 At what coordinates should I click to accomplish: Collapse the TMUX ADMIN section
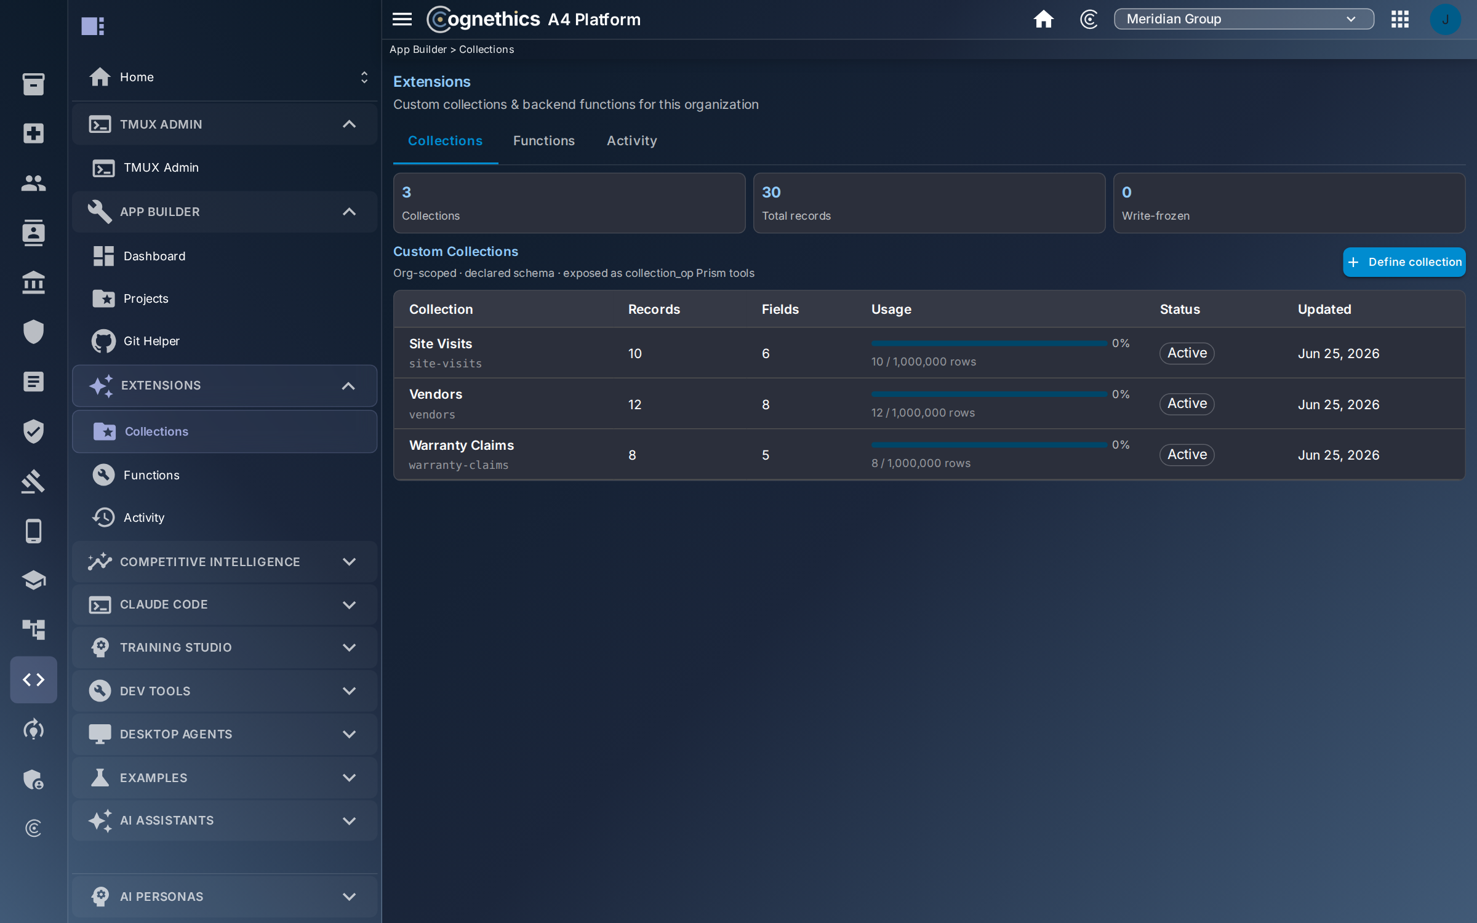[x=225, y=124]
